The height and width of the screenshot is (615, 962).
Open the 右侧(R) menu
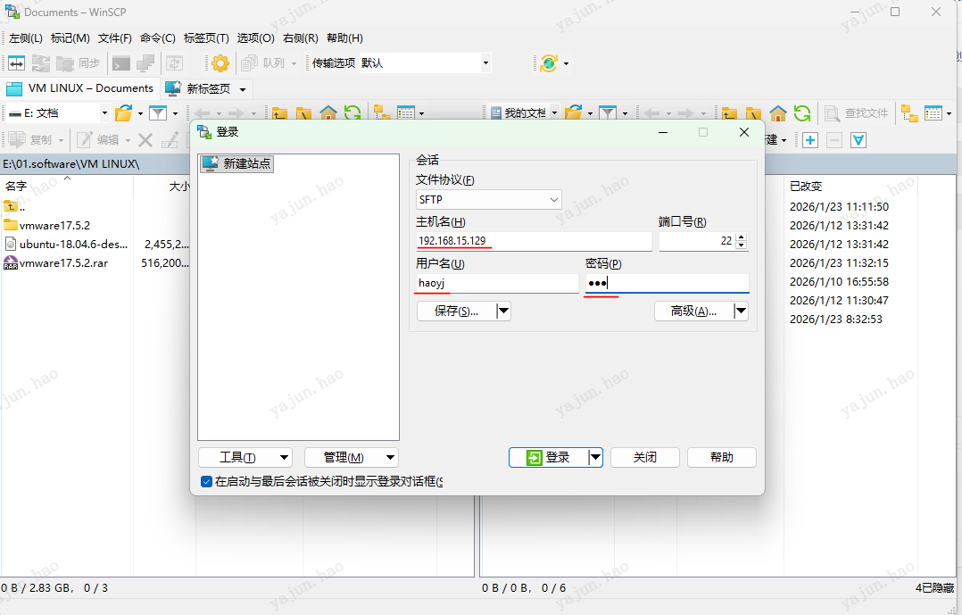coord(301,38)
